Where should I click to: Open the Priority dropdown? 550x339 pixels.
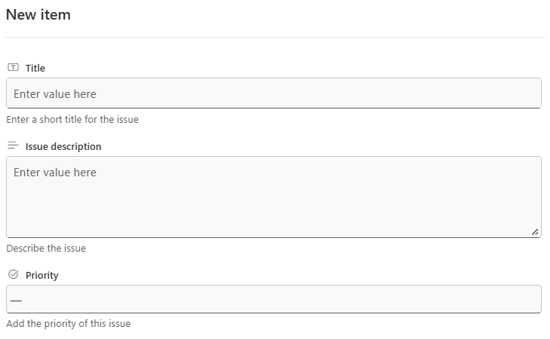[274, 299]
